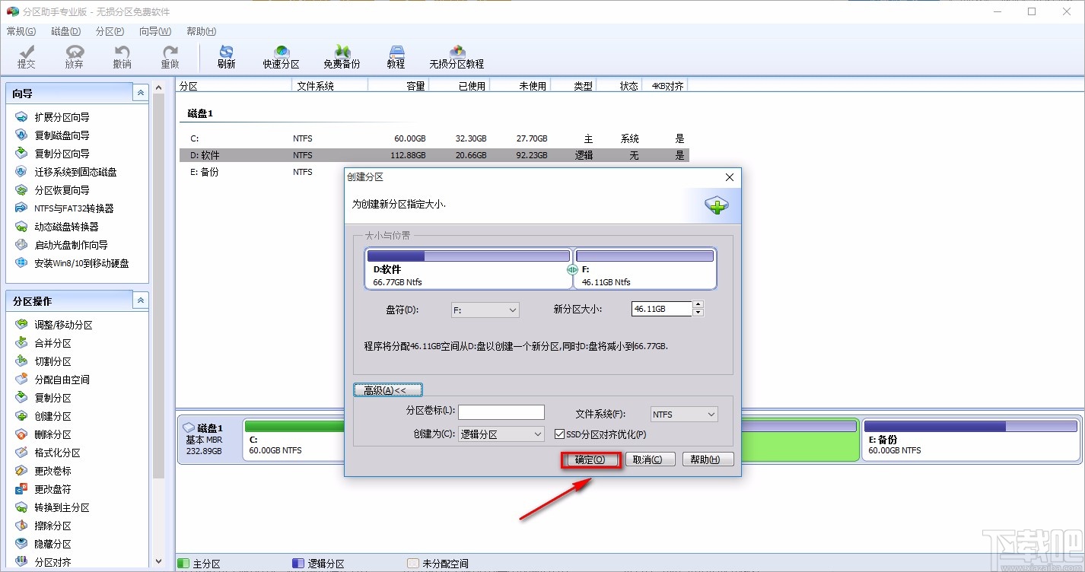Screen dimensions: 1085x572
Task: Click the 重做 (redo) toolbar icon
Action: [170, 56]
